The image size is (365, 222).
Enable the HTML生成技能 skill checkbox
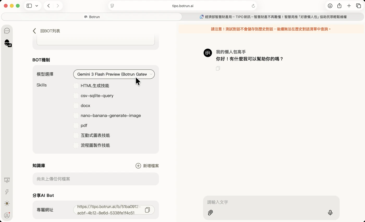click(x=76, y=86)
